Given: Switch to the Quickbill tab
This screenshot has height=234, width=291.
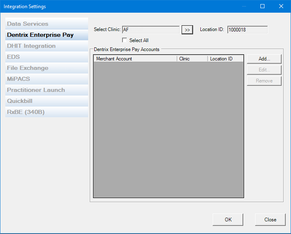Looking at the screenshot, I should pos(47,101).
